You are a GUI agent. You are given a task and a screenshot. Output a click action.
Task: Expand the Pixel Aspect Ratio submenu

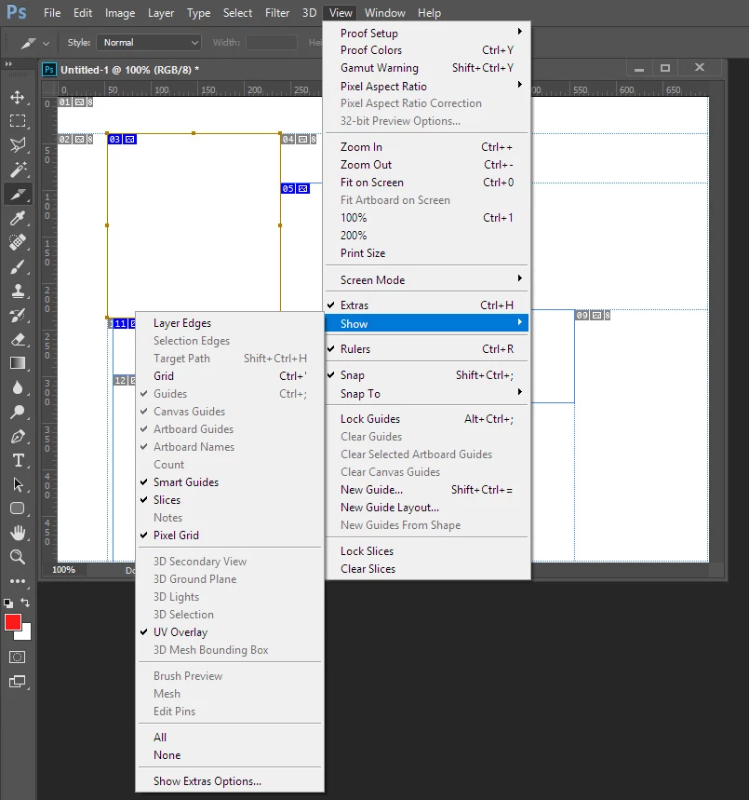point(426,87)
